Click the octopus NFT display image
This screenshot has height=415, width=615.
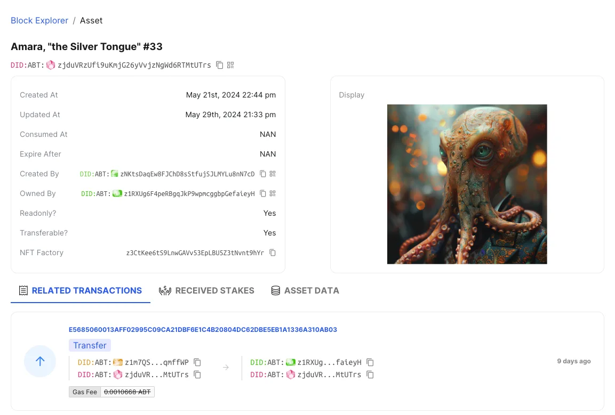pos(467,184)
